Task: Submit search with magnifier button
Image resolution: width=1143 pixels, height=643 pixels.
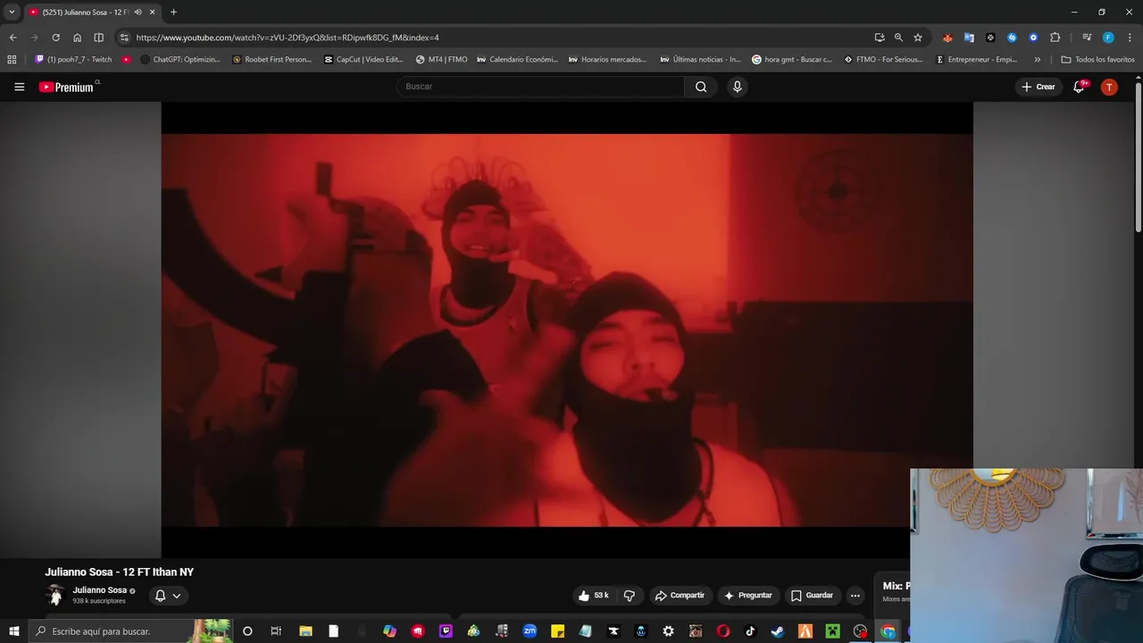Action: click(701, 87)
